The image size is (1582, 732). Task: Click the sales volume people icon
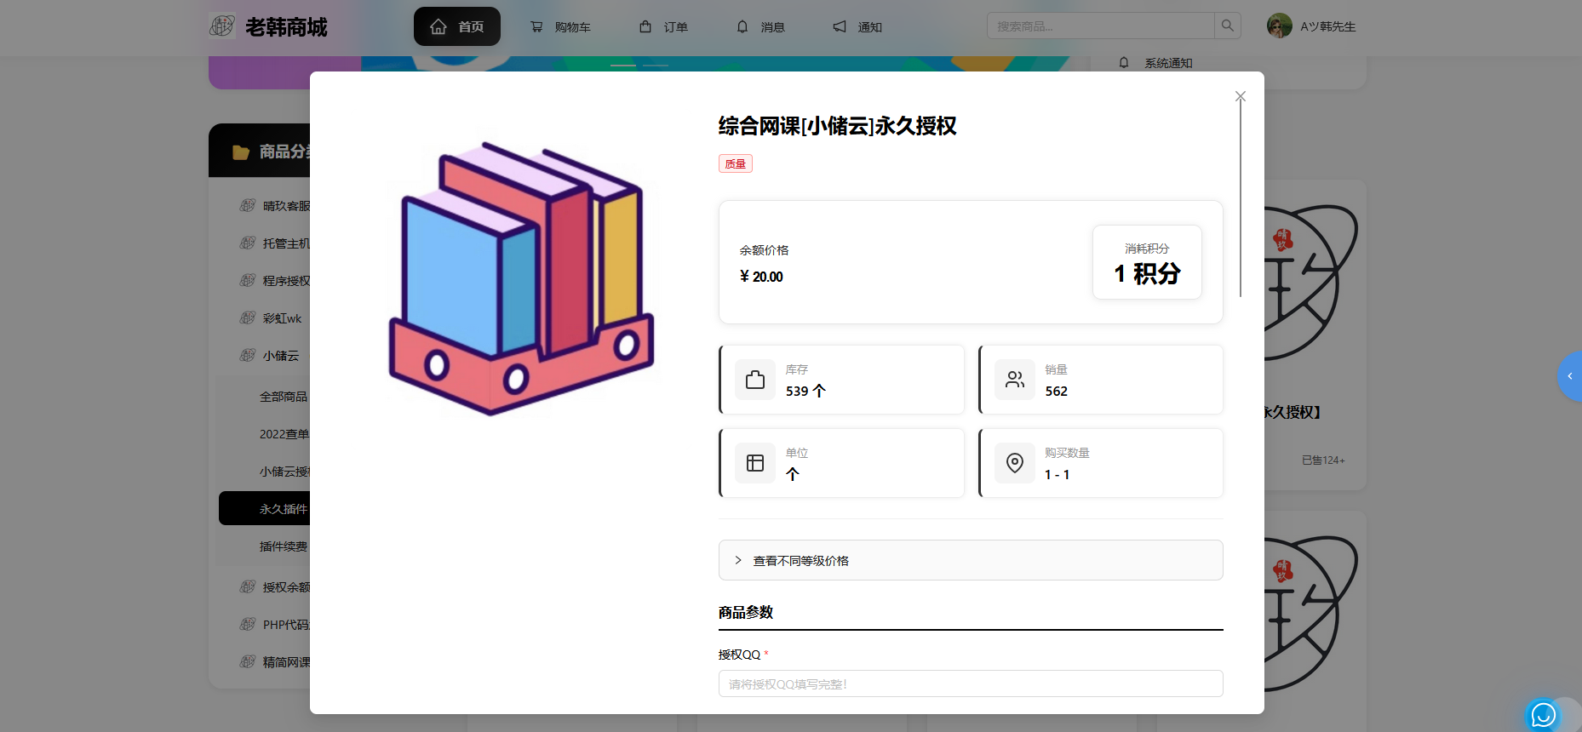pyautogui.click(x=1014, y=380)
